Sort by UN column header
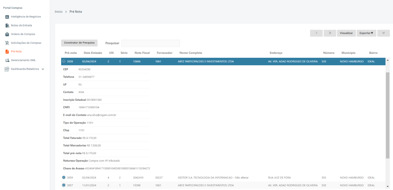Image resolution: width=393 pixels, height=190 pixels. (x=111, y=53)
